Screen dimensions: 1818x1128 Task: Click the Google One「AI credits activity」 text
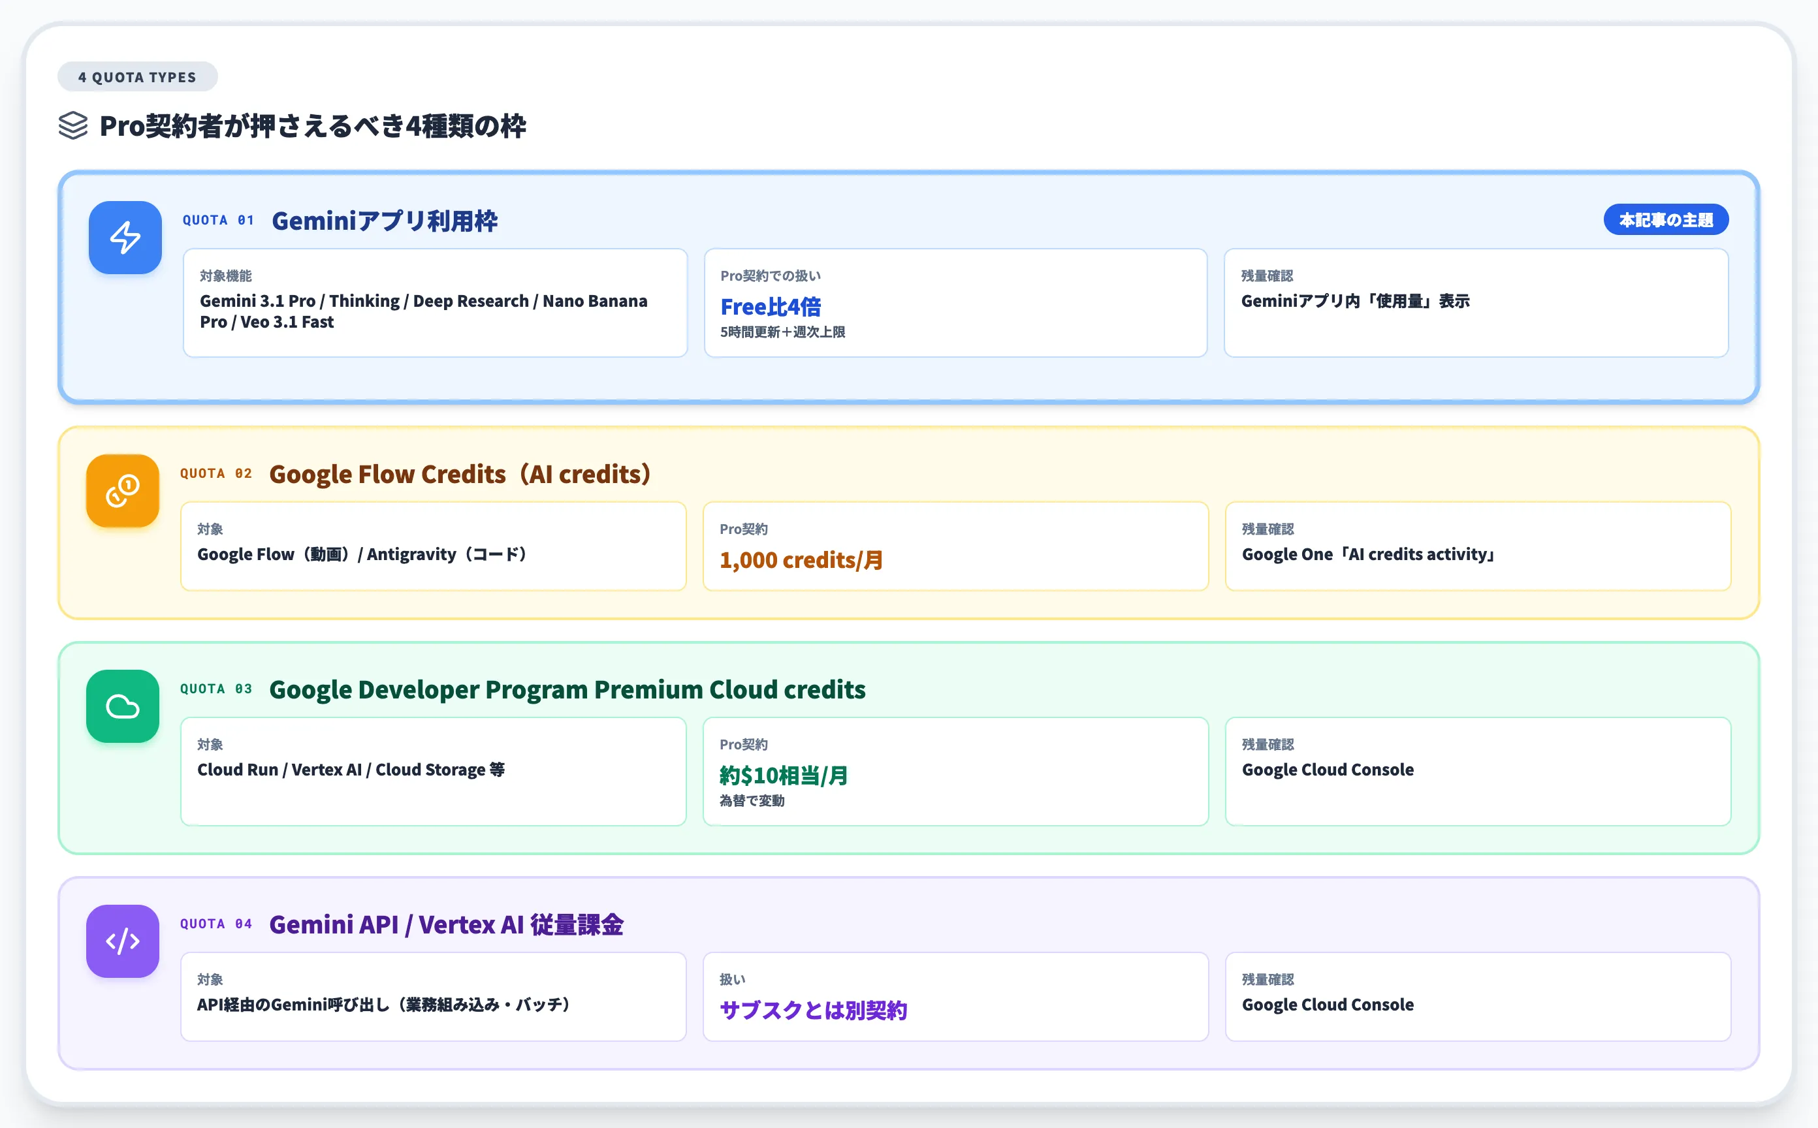coord(1368,554)
